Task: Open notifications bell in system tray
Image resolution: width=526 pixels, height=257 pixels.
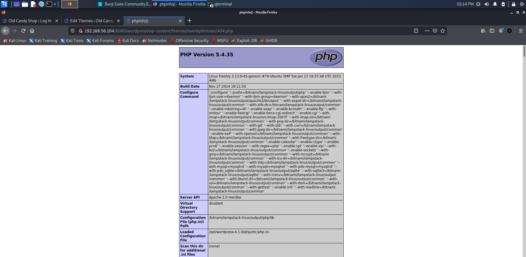Action: coord(495,4)
